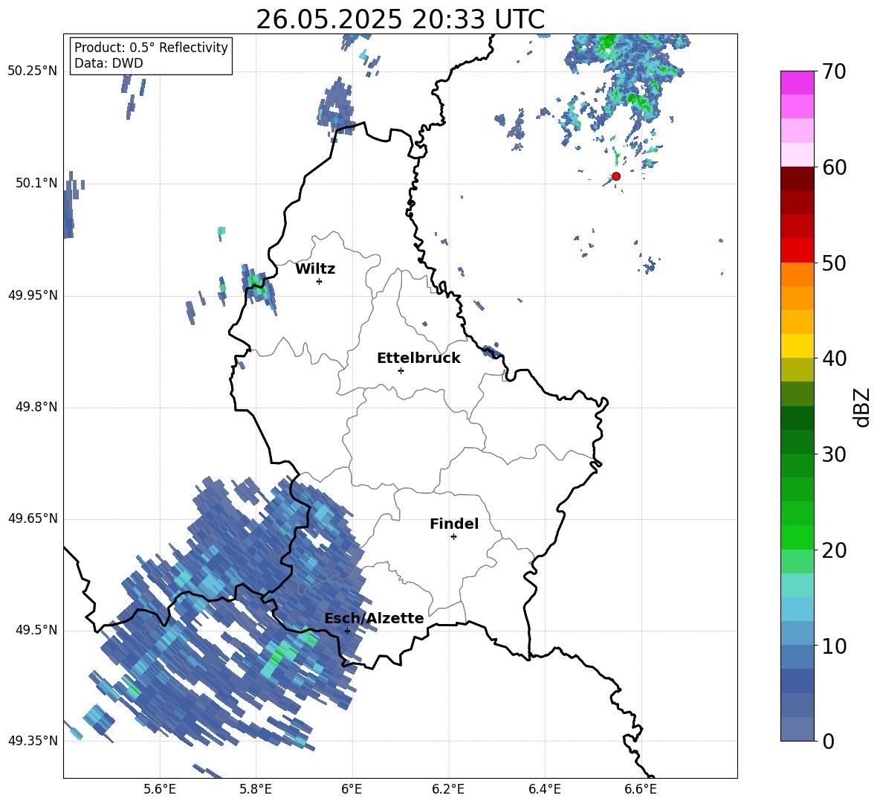Click the 49.5°N latitude label

[36, 630]
